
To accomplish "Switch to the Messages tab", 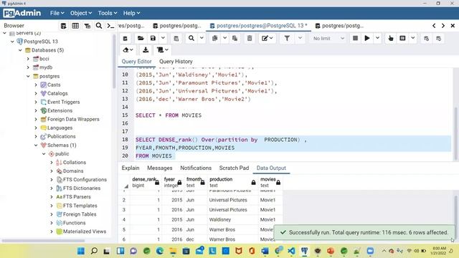I will tap(159, 168).
